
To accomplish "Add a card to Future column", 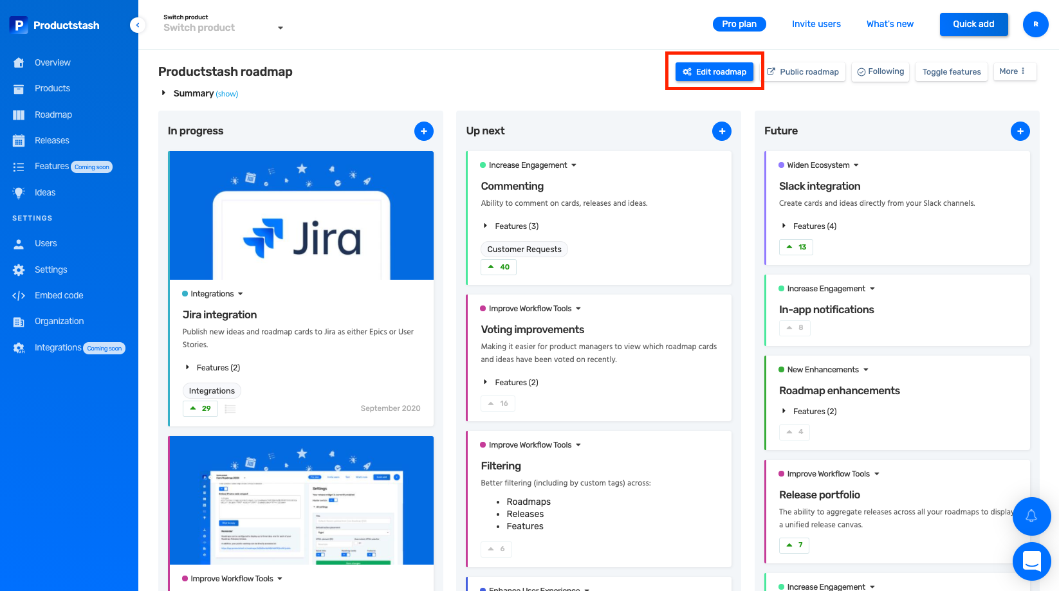I will tap(1020, 131).
